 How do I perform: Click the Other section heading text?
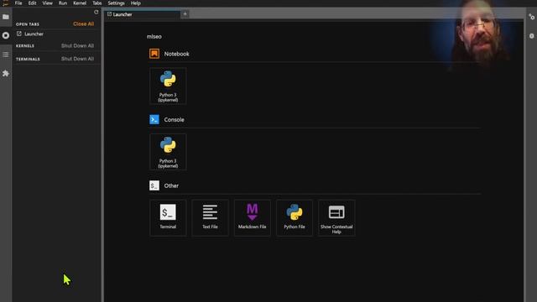tap(171, 185)
